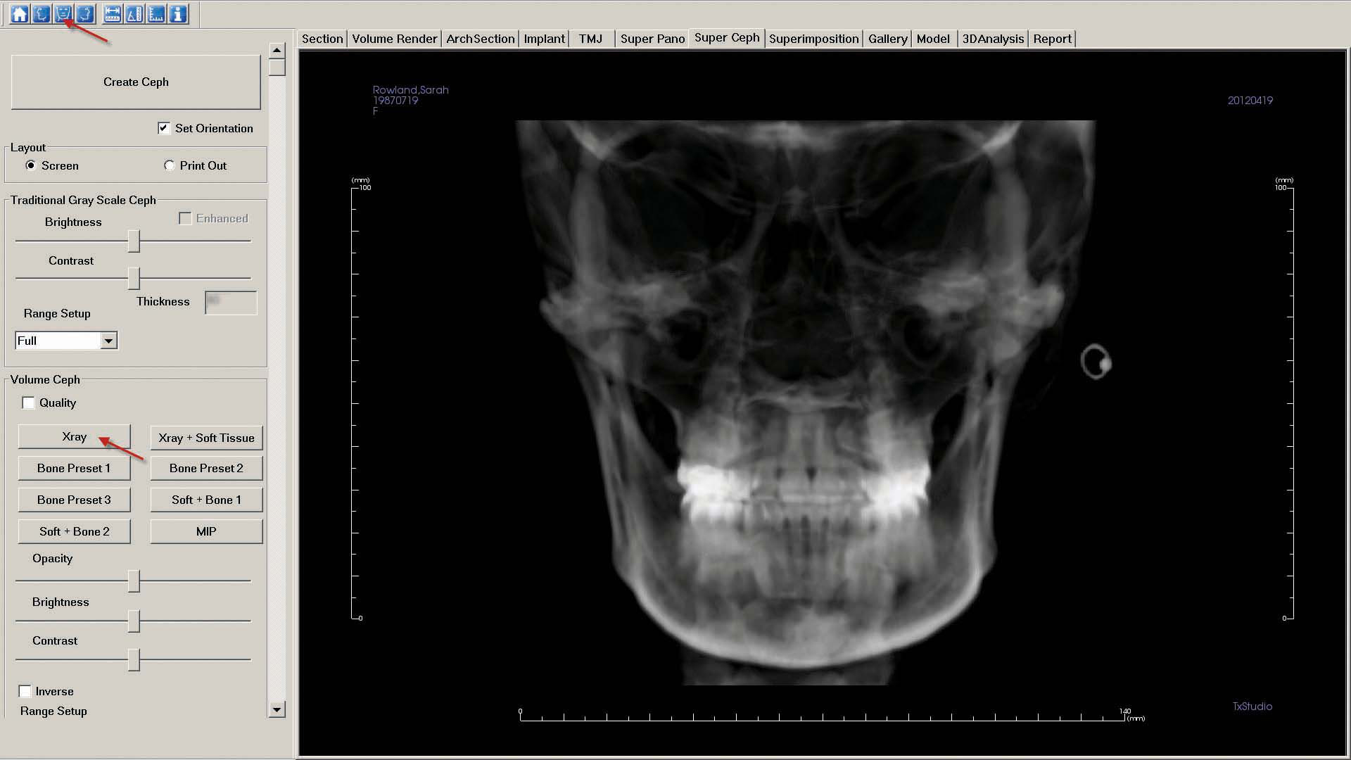
Task: Select the right profile view icon
Action: point(85,13)
